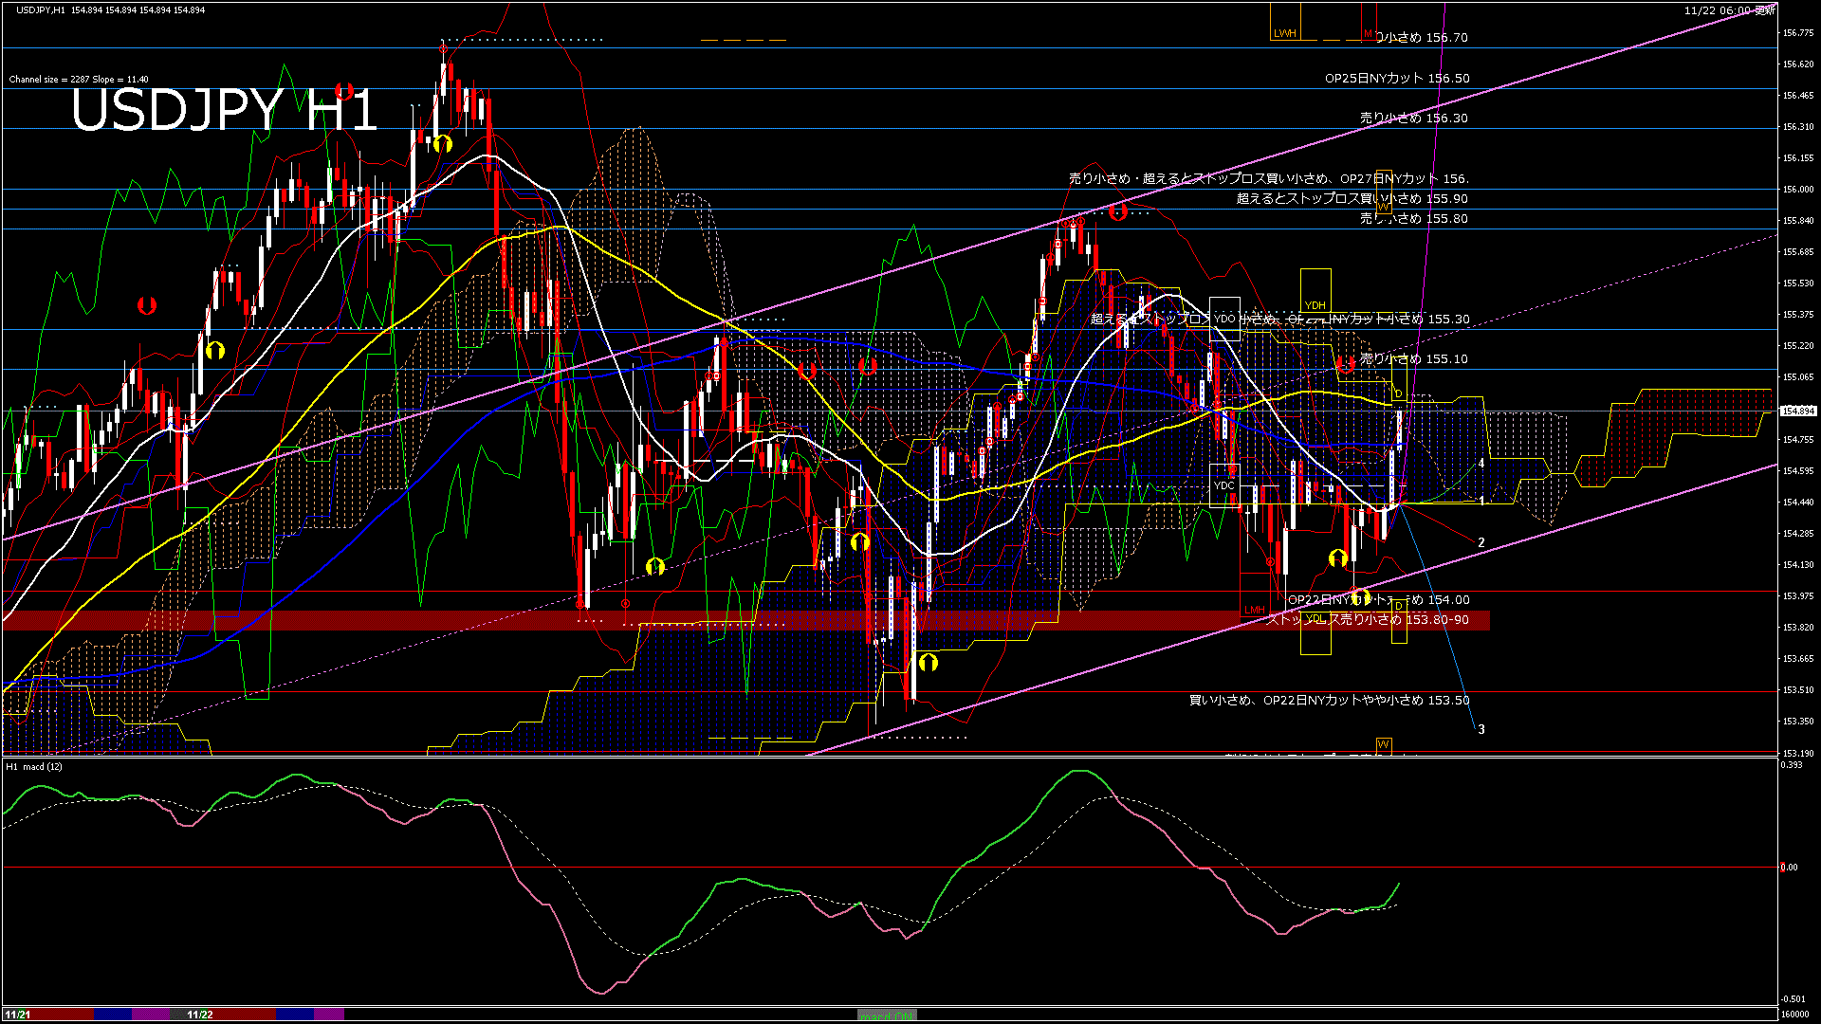The height and width of the screenshot is (1024, 1821).
Task: Select the 買い小さめ OP22日NYカット 153.50 label
Action: 1330,701
